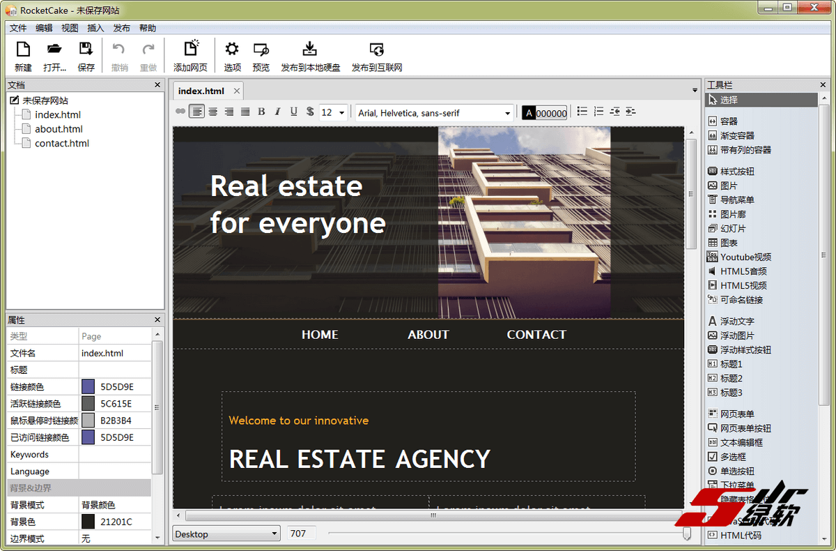
Task: Toggle bold text formatting
Action: (x=261, y=112)
